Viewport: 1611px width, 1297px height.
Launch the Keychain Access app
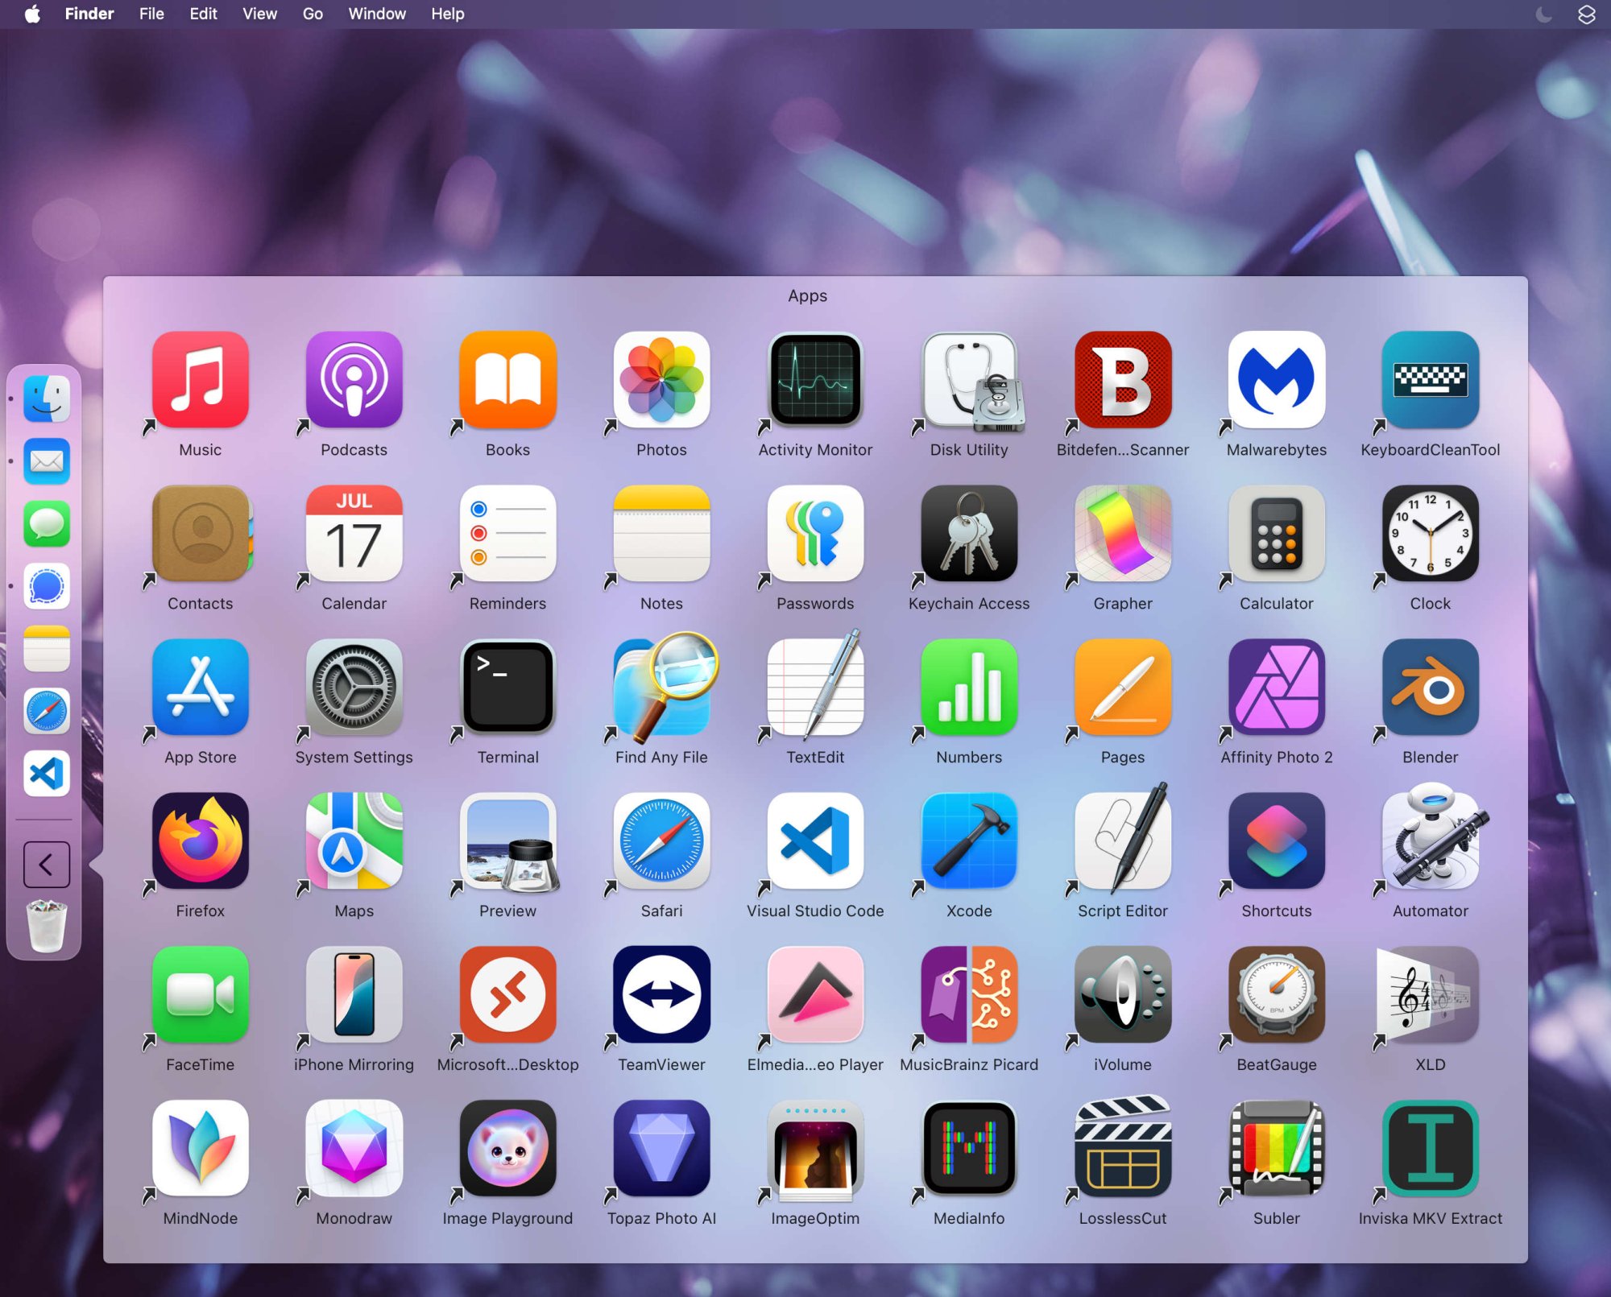(969, 534)
